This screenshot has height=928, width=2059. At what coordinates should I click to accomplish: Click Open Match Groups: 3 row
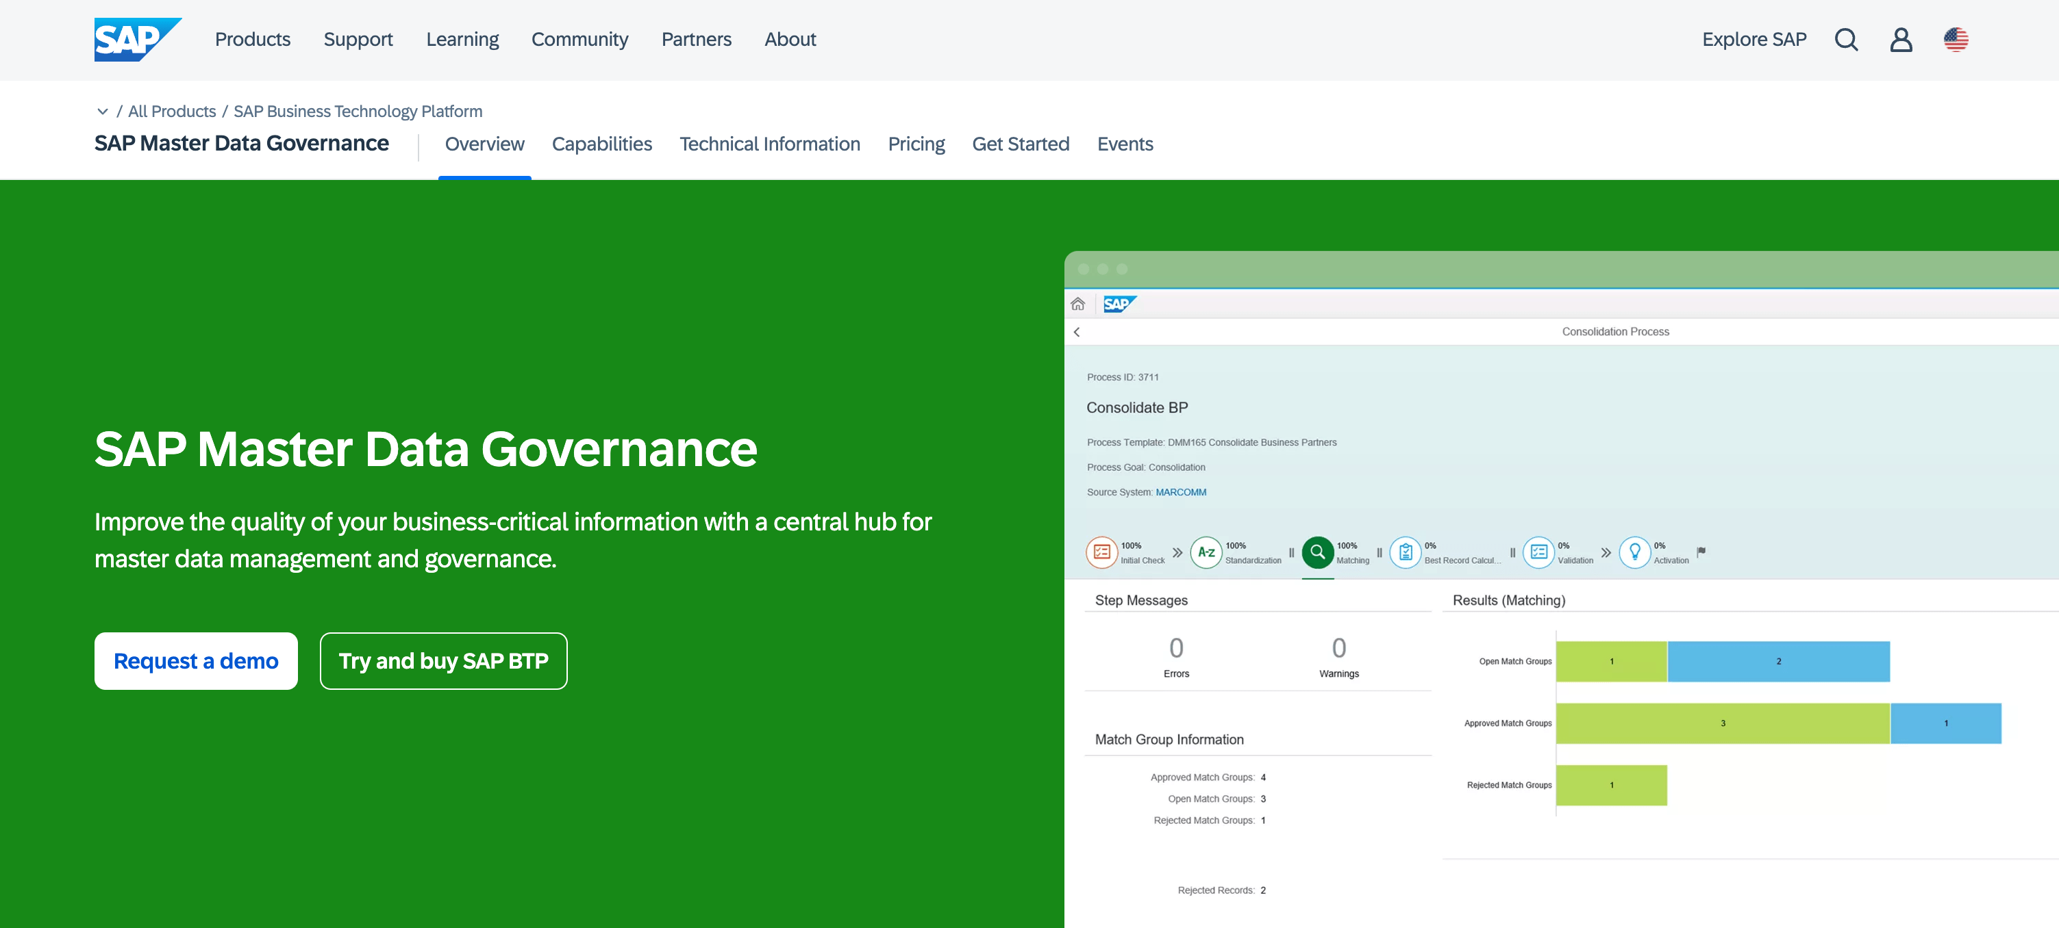click(x=1216, y=799)
